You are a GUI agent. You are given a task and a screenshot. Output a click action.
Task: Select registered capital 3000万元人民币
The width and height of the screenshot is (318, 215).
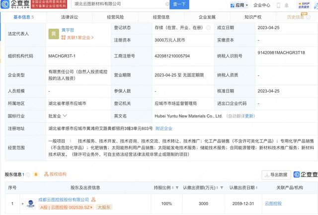pos(170,40)
